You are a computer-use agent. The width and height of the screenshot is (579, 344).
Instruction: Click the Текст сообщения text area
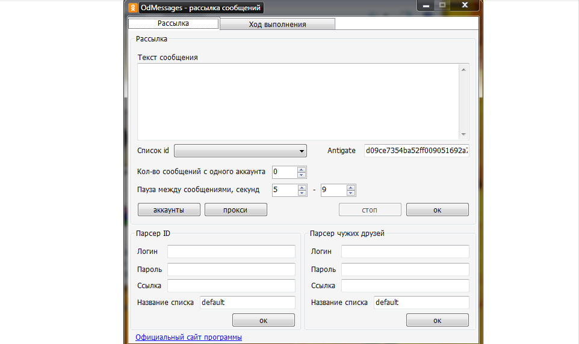click(x=298, y=101)
